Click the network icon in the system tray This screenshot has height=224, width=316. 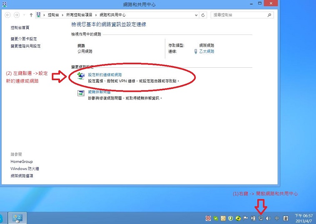[261, 218]
